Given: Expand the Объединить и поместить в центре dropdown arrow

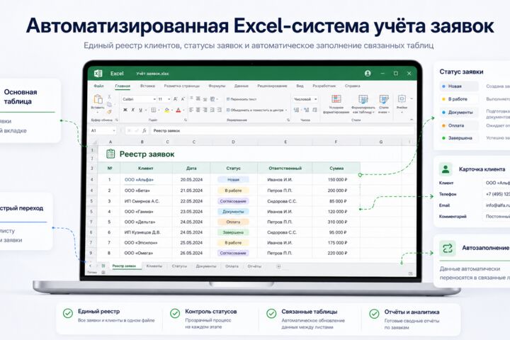Looking at the screenshot, I should pos(286,110).
